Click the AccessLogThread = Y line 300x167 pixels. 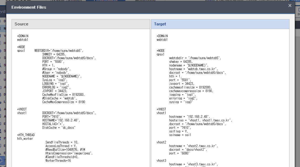(61, 146)
